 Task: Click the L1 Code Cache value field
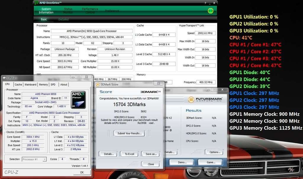click(164, 35)
